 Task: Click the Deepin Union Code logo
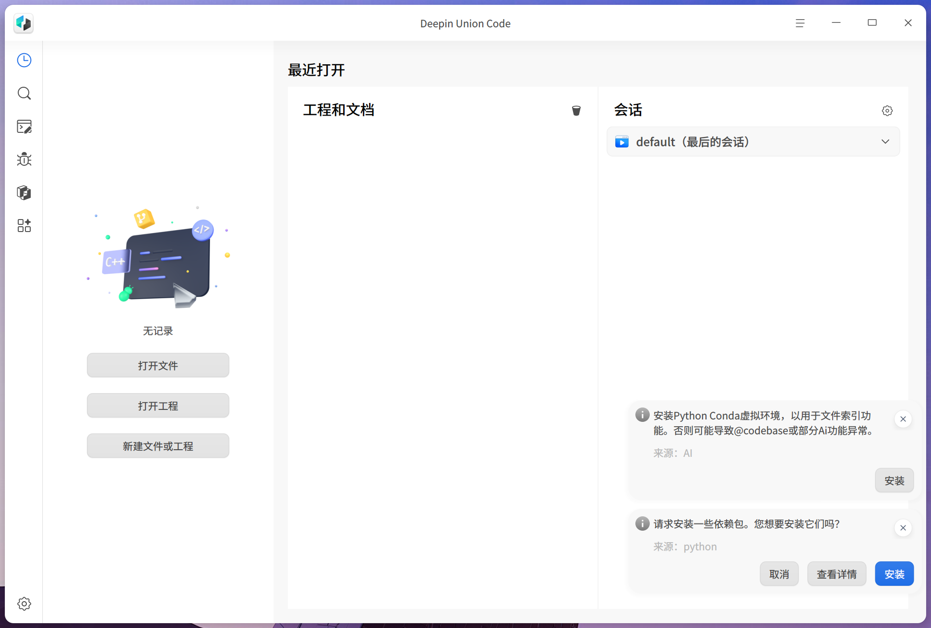pos(24,23)
